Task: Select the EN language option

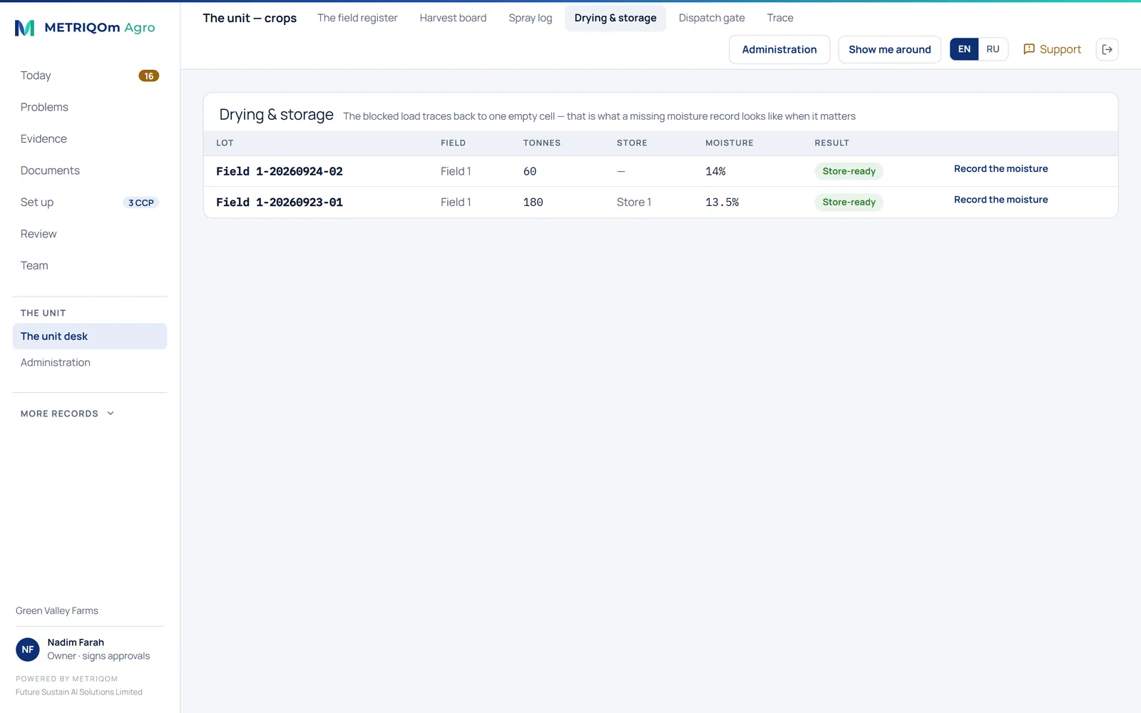Action: click(964, 49)
